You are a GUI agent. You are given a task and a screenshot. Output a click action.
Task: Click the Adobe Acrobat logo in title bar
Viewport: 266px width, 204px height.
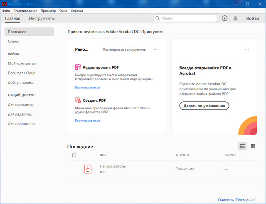[x=4, y=3]
